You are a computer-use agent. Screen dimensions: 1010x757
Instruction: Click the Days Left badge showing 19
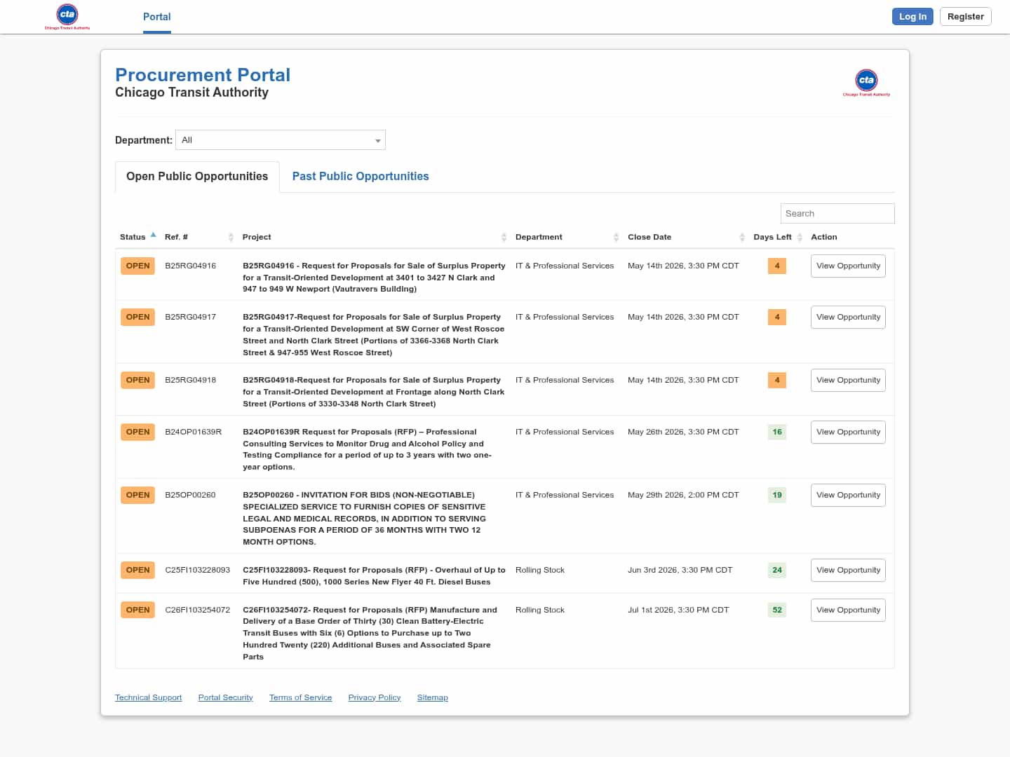tap(777, 496)
